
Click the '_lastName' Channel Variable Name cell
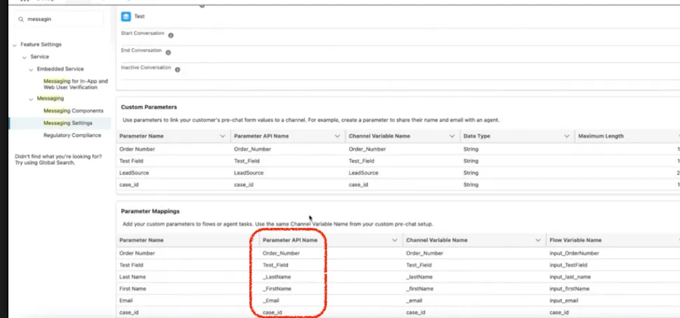tap(419, 277)
